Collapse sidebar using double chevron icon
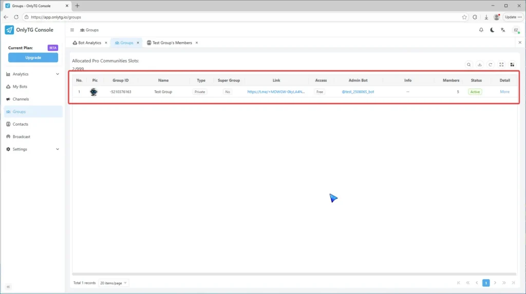This screenshot has height=294, width=526. (x=8, y=286)
